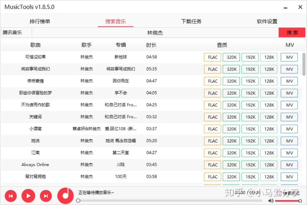Open the MV for 关键词
Image resolution: width=307 pixels, height=205 pixels.
(289, 117)
